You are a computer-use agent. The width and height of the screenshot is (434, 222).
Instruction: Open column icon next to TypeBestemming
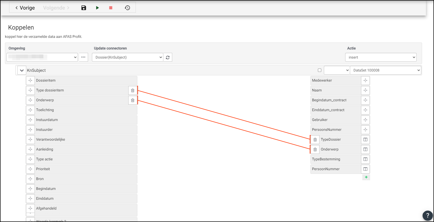click(x=365, y=159)
